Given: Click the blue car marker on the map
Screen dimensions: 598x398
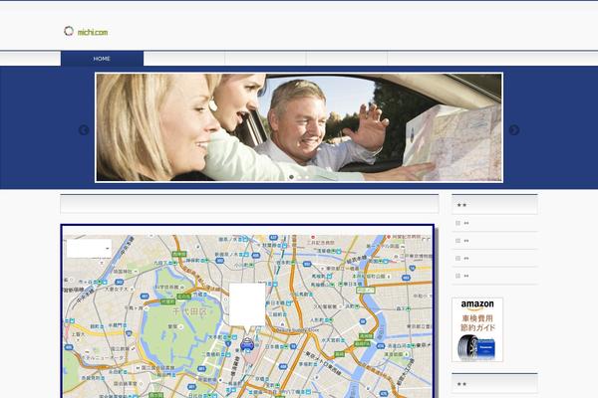Looking at the screenshot, I should point(247,344).
